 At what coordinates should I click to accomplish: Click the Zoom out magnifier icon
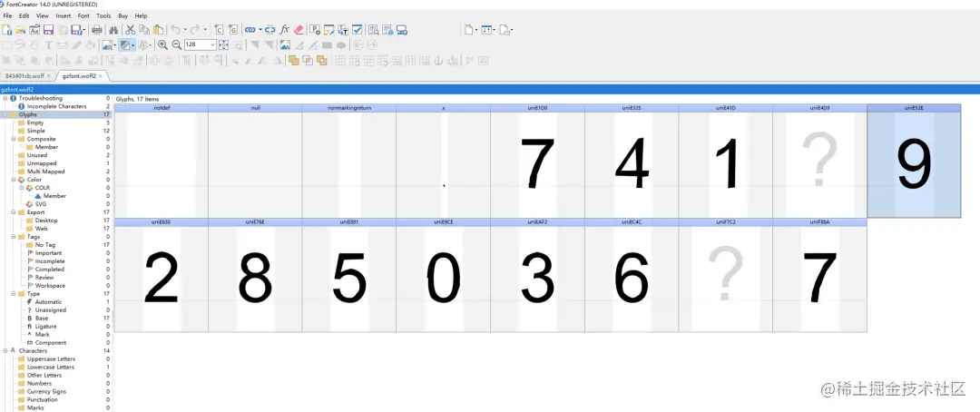(177, 45)
